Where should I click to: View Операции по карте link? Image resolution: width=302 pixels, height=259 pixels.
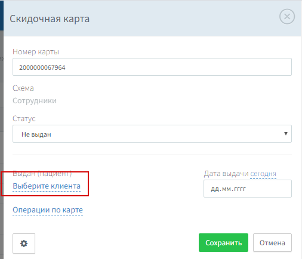[x=48, y=210]
